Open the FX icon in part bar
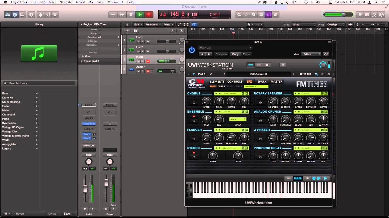389x218 pixels. pos(322,74)
